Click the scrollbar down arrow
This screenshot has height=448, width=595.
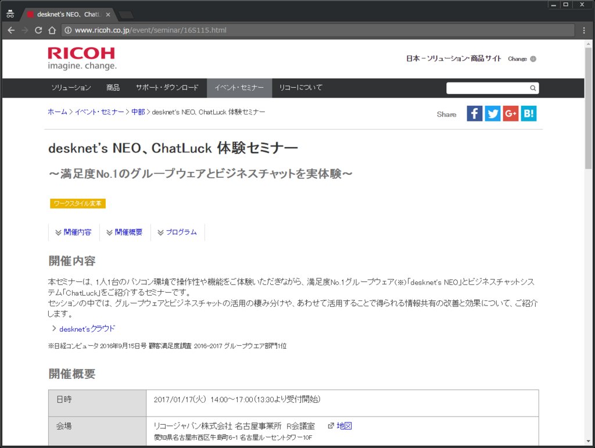[589, 441]
